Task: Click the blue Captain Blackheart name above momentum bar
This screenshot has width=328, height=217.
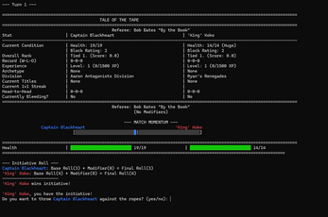Action: (63, 128)
